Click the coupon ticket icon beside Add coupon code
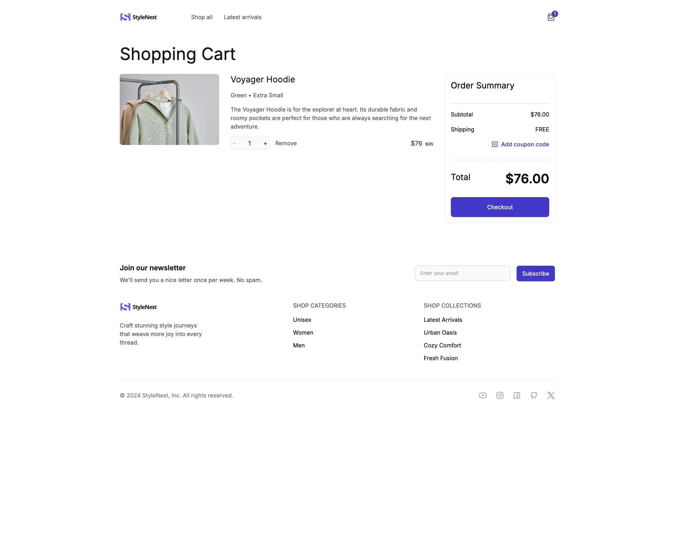The image size is (675, 541). [494, 144]
